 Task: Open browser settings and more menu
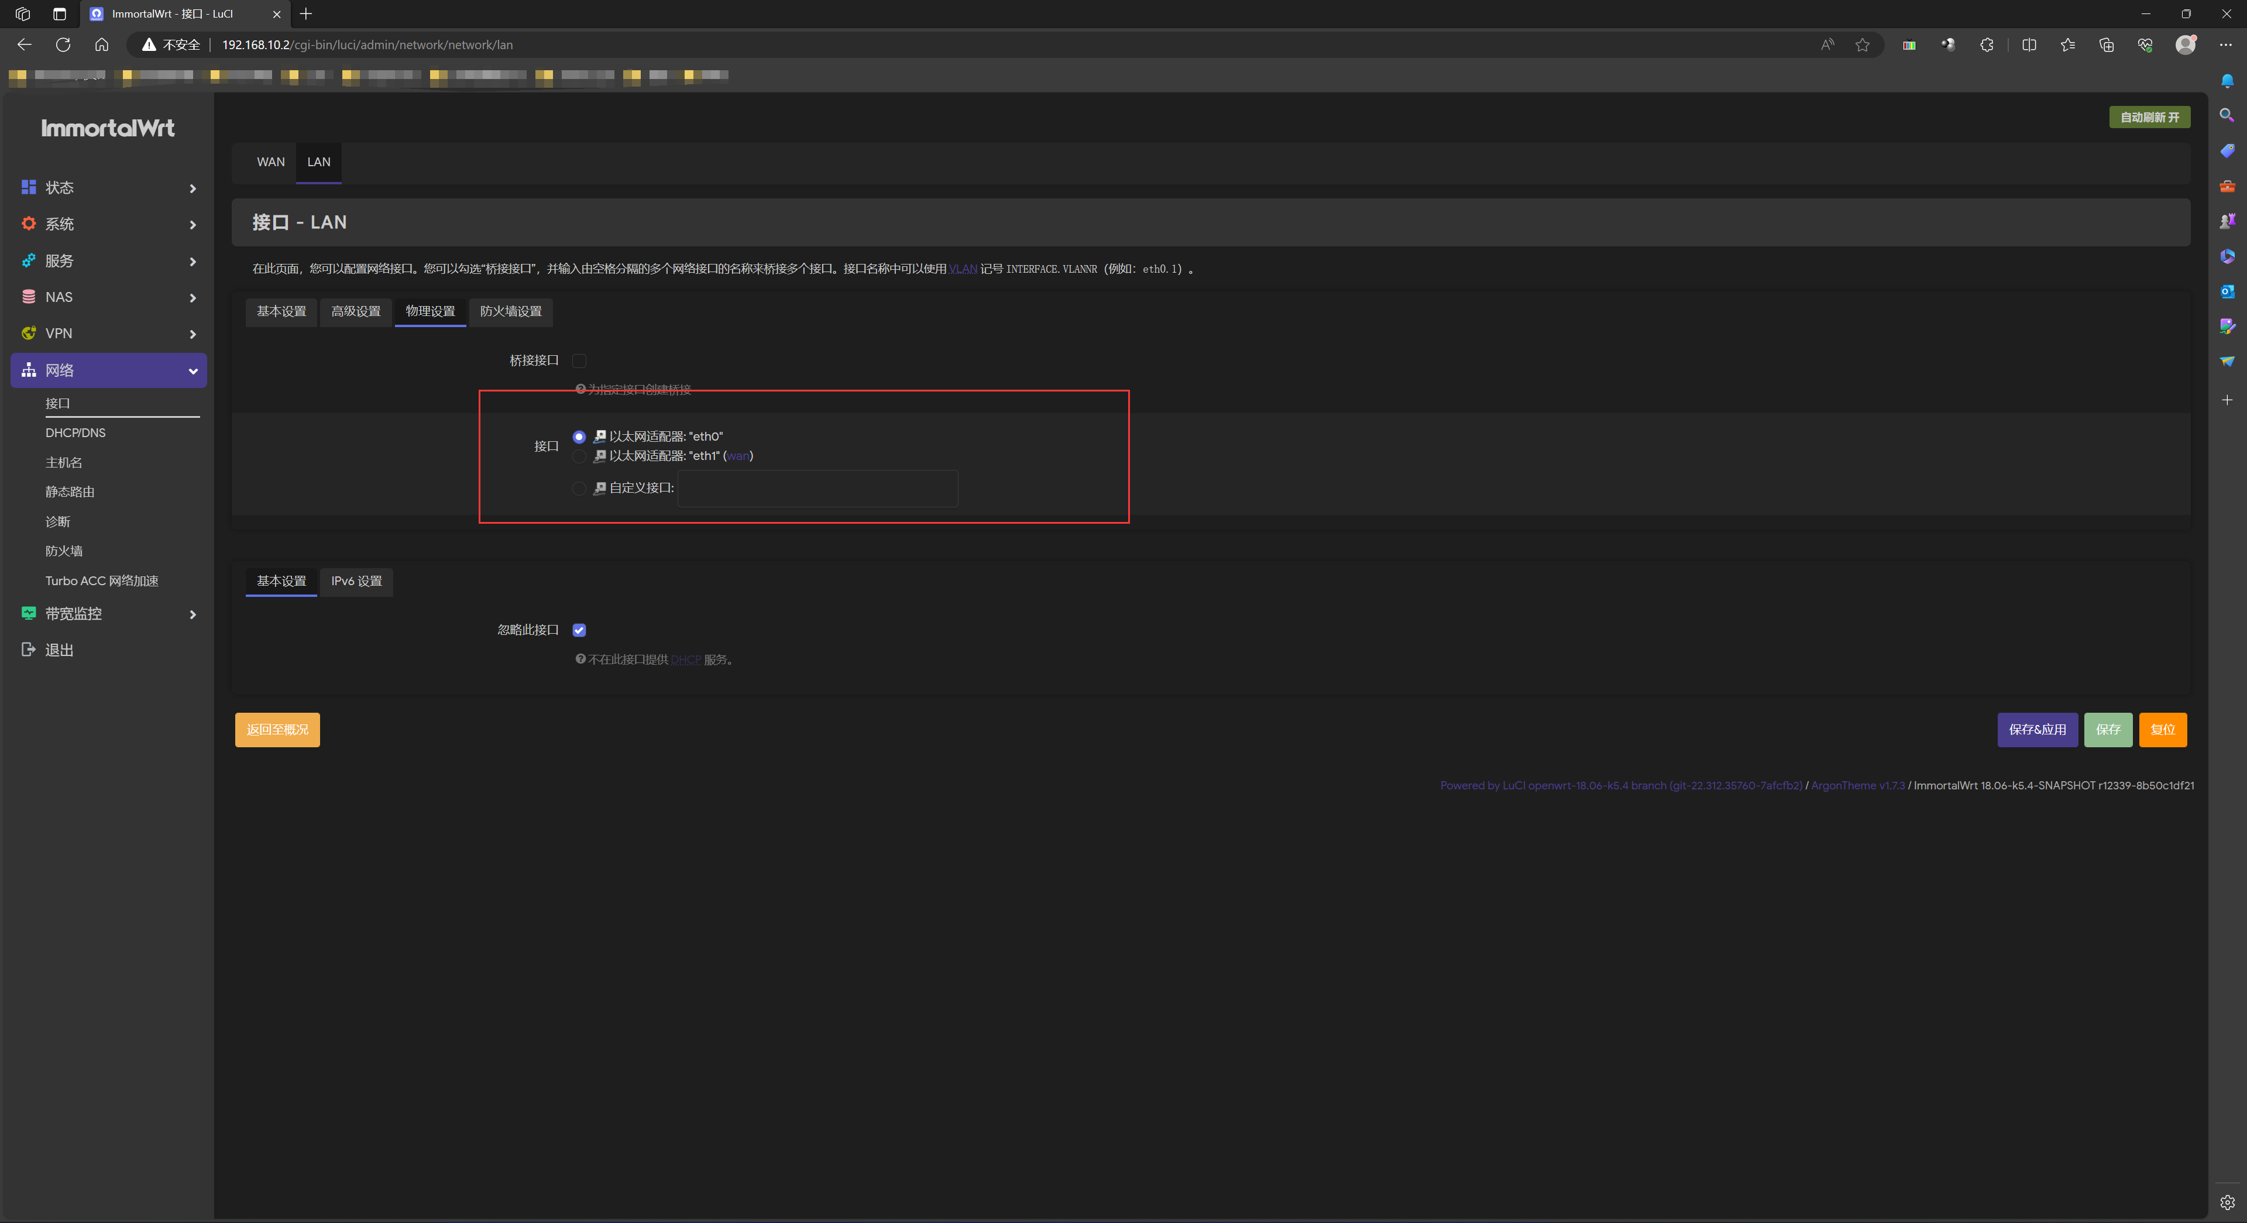(x=2225, y=44)
